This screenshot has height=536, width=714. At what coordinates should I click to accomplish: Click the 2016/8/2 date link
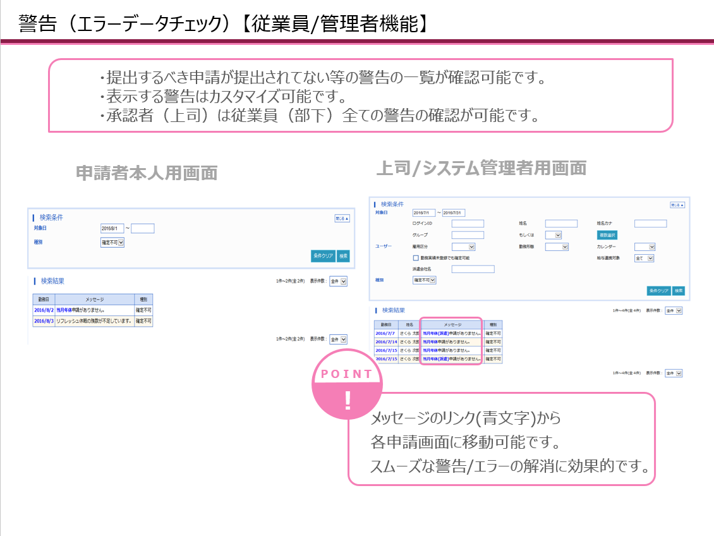(44, 310)
